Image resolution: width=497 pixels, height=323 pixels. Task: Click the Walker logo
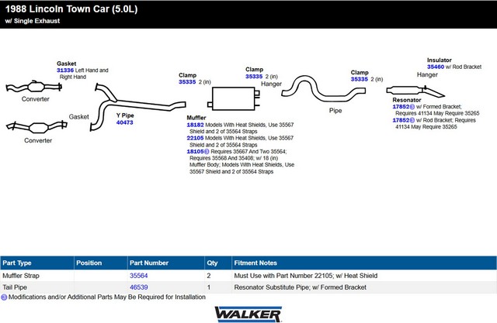click(x=248, y=314)
